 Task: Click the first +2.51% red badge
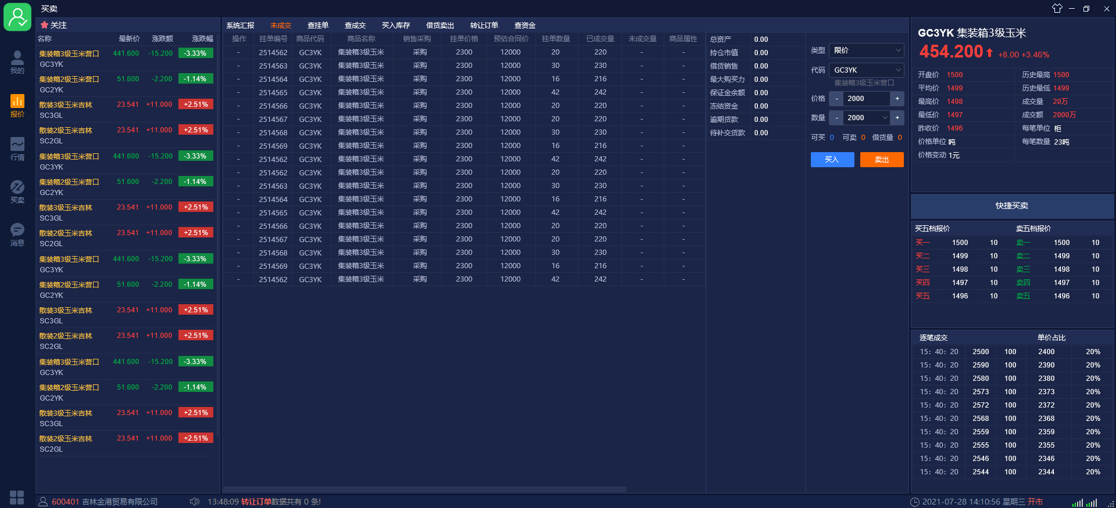click(196, 105)
